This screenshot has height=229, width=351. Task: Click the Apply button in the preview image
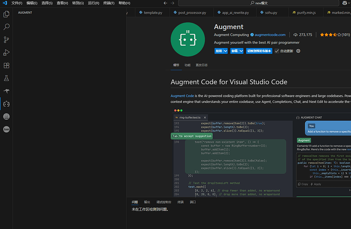coord(316,184)
